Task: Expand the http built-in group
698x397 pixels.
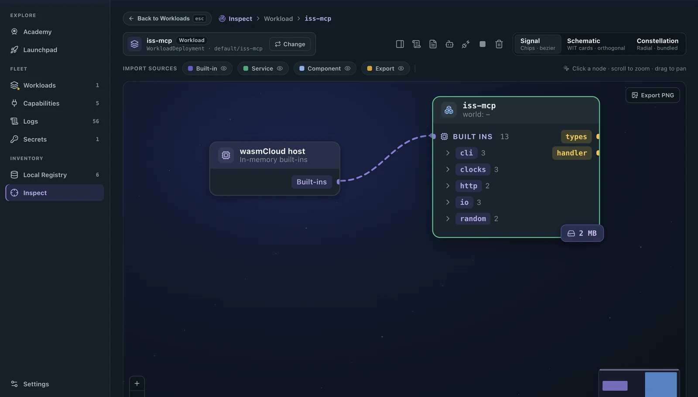Action: tap(448, 186)
